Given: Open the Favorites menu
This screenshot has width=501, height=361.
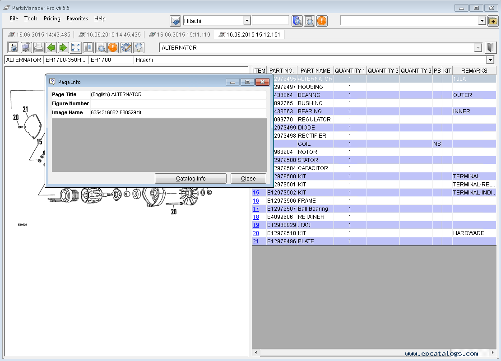Looking at the screenshot, I should [77, 19].
